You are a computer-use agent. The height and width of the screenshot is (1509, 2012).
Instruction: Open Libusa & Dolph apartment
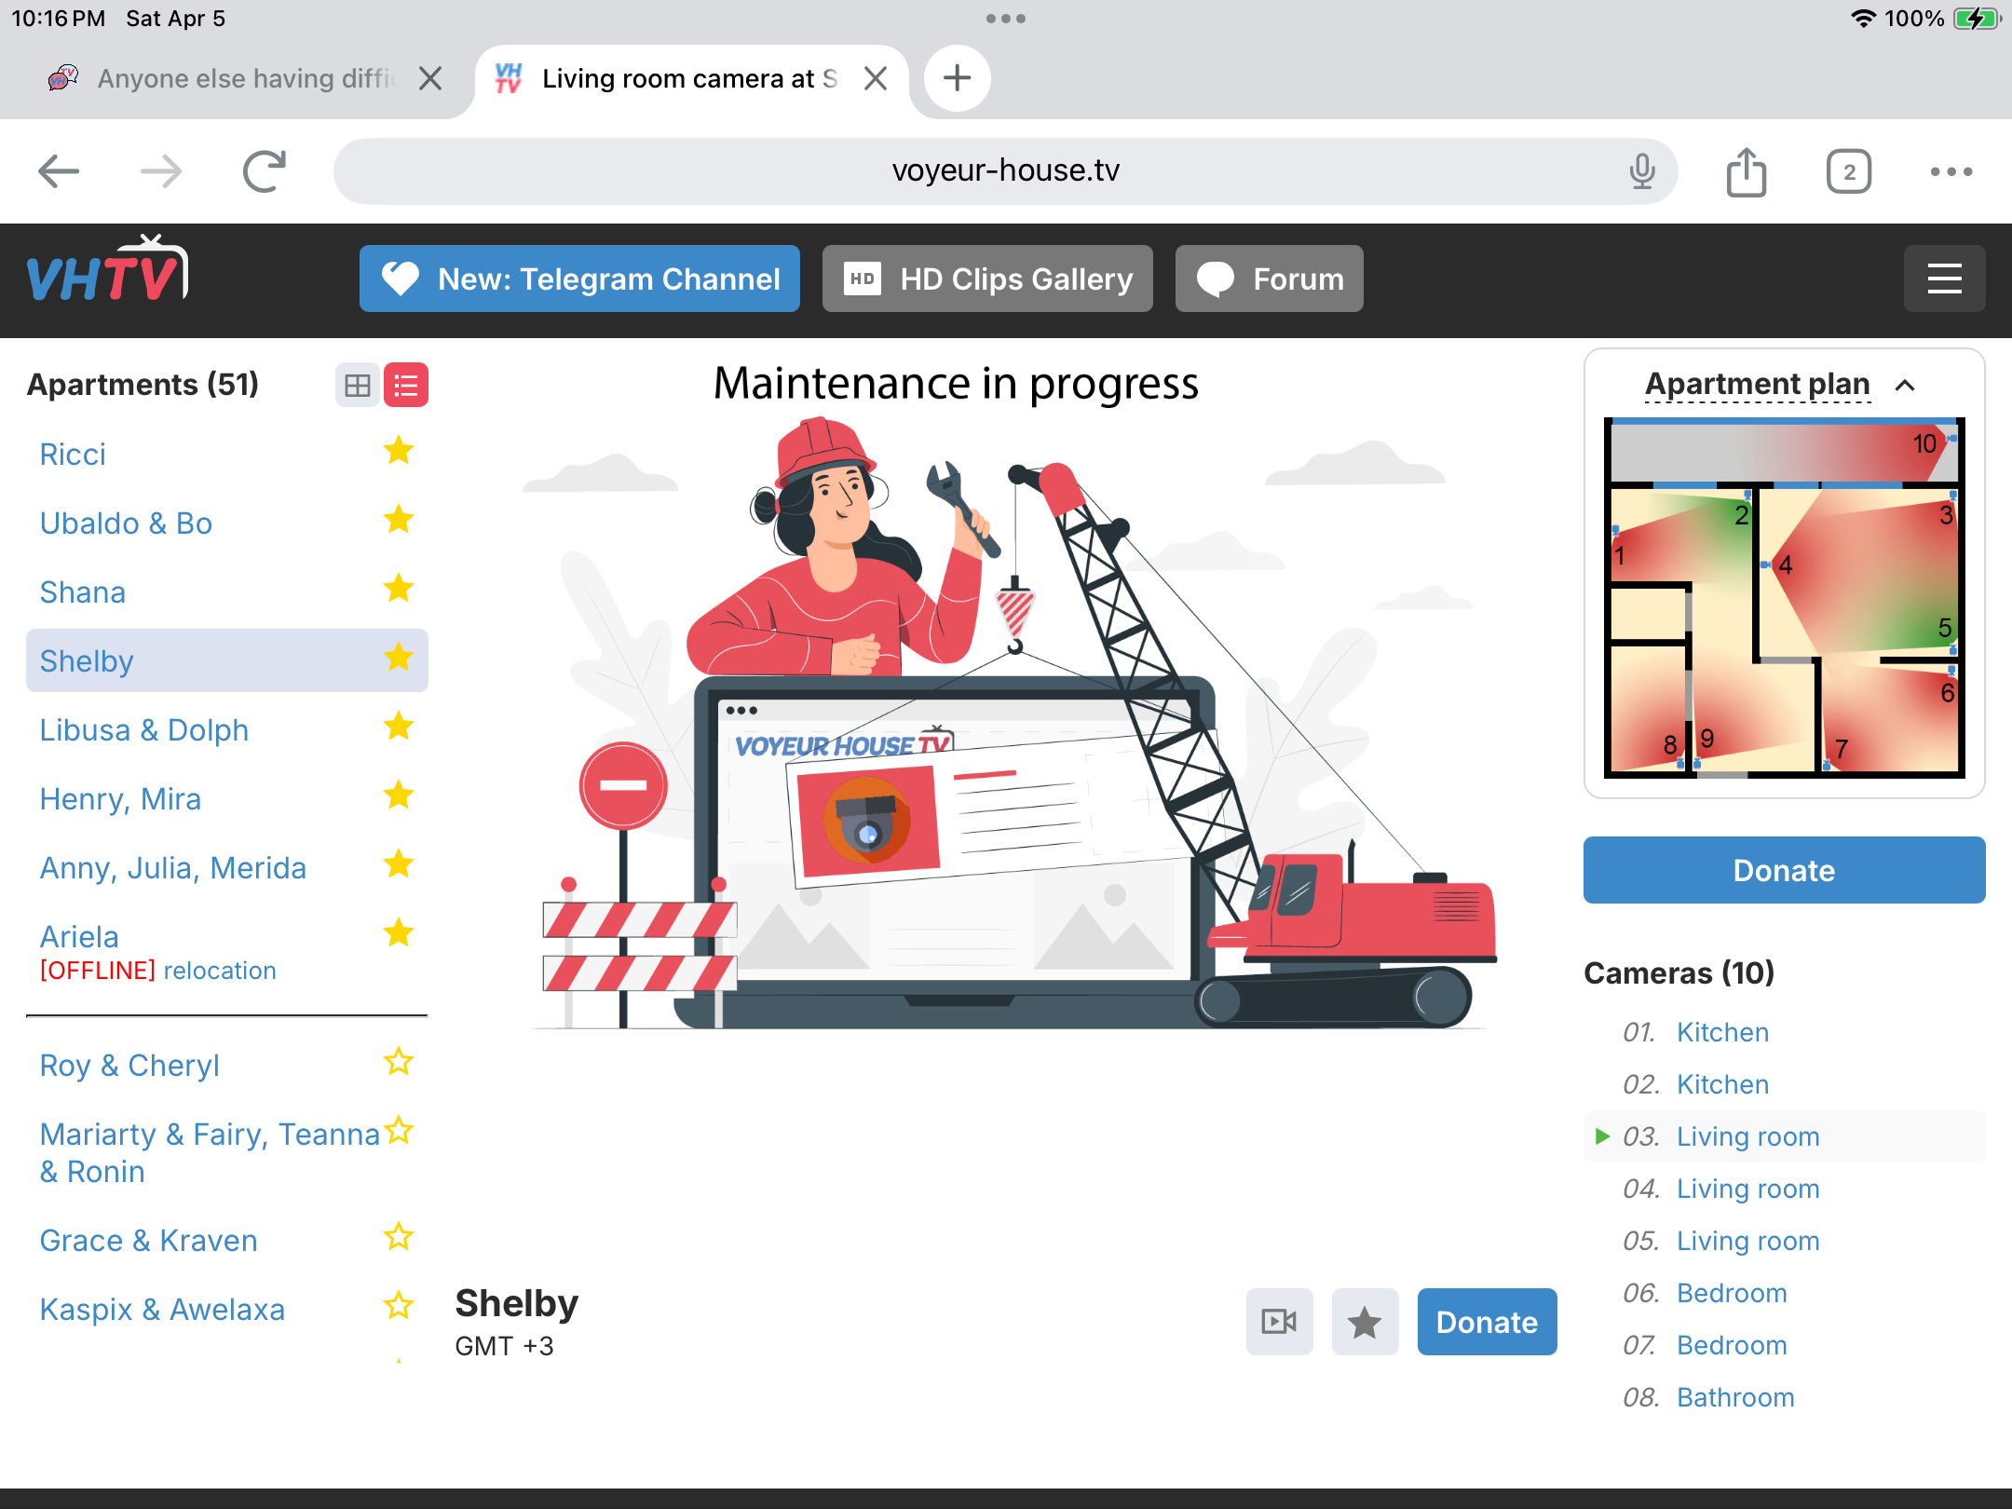143,730
